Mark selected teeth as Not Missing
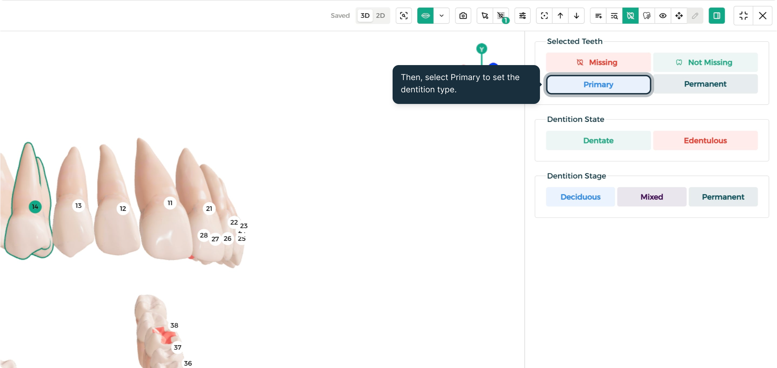 tap(705, 62)
